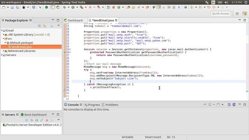
Task: Click the Relaunch icon next to stop
Action: pyautogui.click(x=98, y=7)
